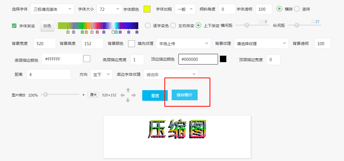
Task: Focus the #000000 顶边描边颜色 field
Action: coord(198,59)
